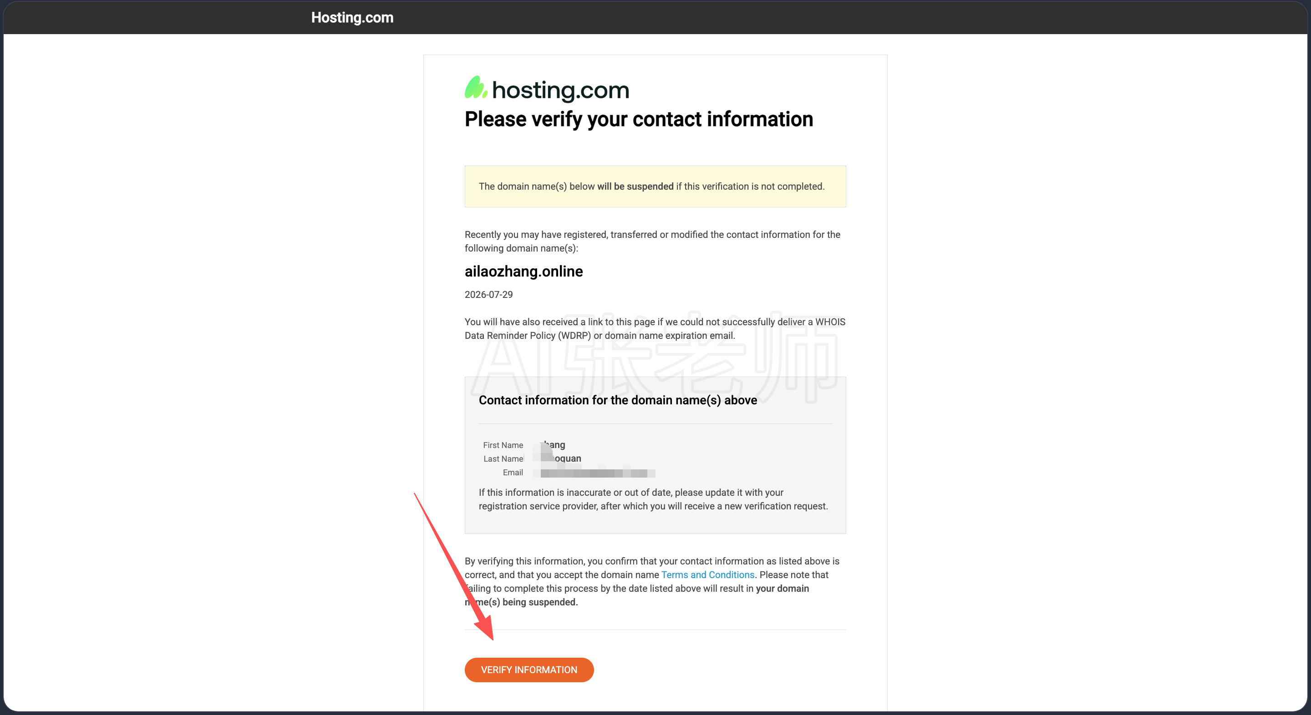
Task: Click the 'Please verify your contact information' heading
Action: pyautogui.click(x=639, y=119)
